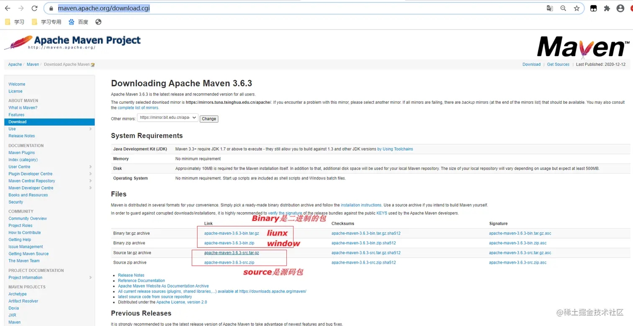Image resolution: width=633 pixels, height=326 pixels.
Task: Click the Change mirror button
Action: point(209,119)
